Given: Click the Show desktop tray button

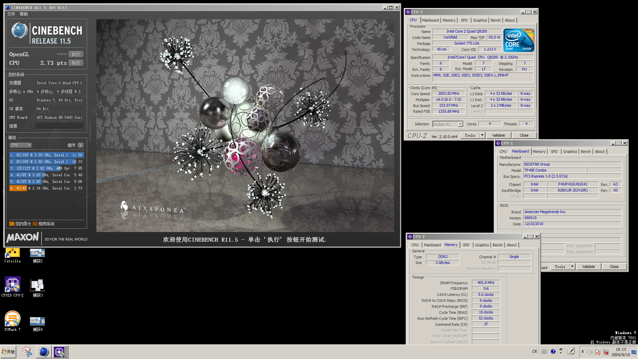Looking at the screenshot, I should (x=634, y=352).
